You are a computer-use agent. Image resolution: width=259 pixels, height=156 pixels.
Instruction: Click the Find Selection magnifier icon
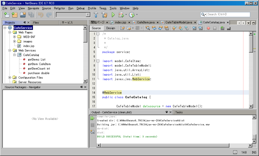tap(148, 28)
